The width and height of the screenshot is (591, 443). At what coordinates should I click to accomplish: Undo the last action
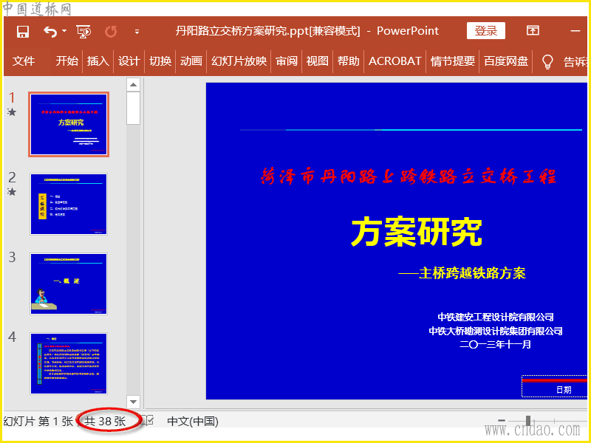pos(50,32)
